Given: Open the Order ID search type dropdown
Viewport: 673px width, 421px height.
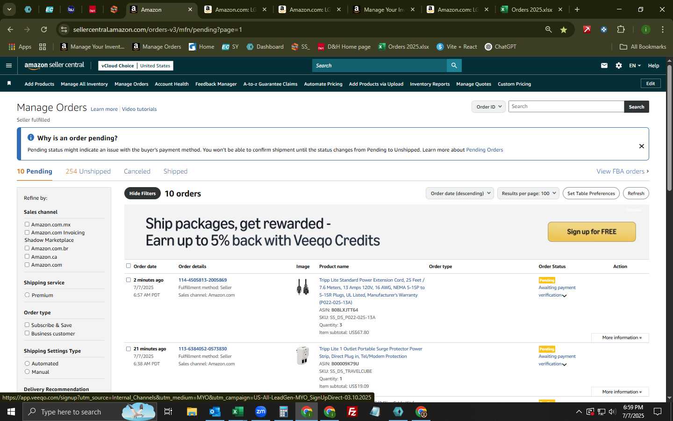Looking at the screenshot, I should coord(488,107).
